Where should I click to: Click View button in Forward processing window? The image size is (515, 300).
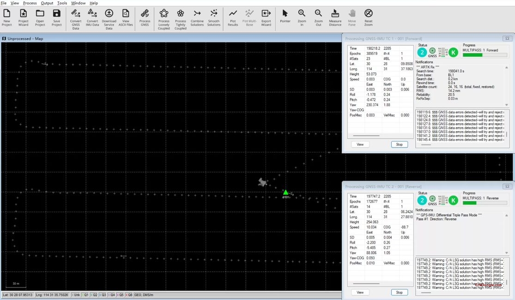pyautogui.click(x=360, y=144)
